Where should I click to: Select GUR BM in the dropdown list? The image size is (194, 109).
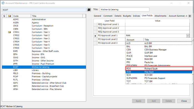click(159, 53)
